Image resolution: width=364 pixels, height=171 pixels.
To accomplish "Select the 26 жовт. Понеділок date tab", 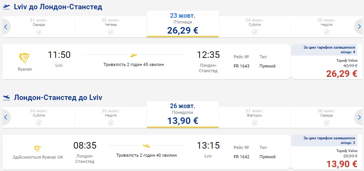I will point(183,114).
